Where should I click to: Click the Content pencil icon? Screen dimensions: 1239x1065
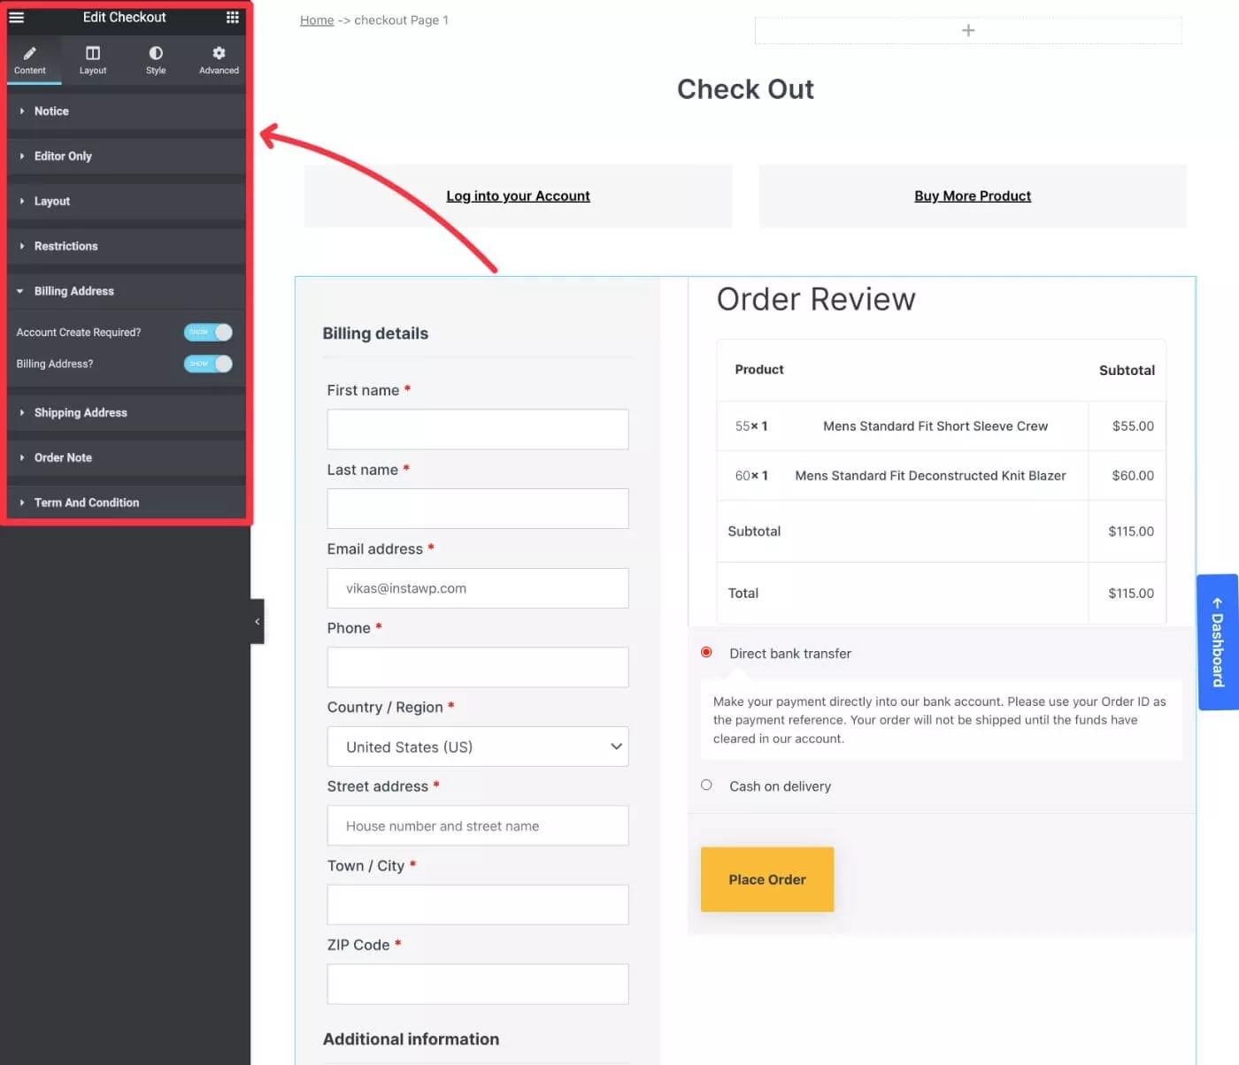30,53
